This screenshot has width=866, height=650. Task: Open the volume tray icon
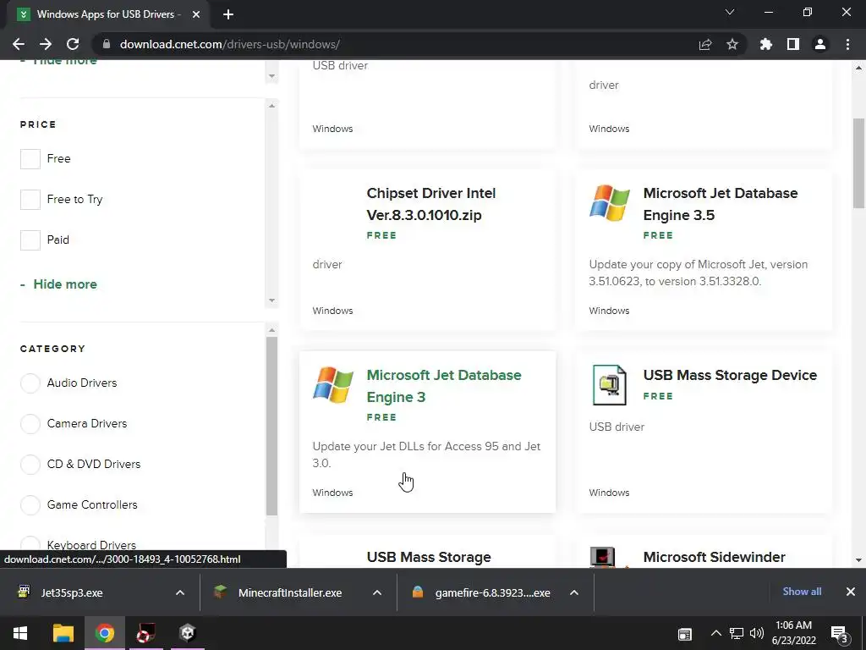757,633
